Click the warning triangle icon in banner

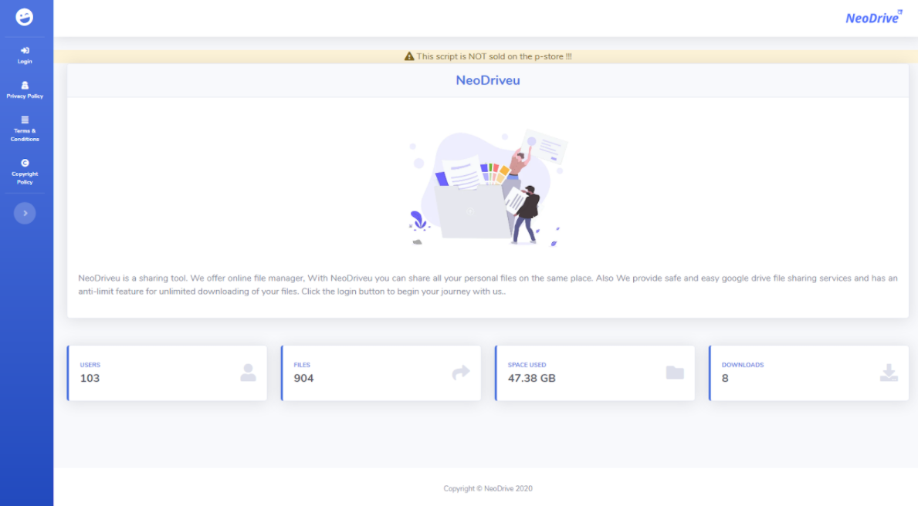pyautogui.click(x=409, y=56)
